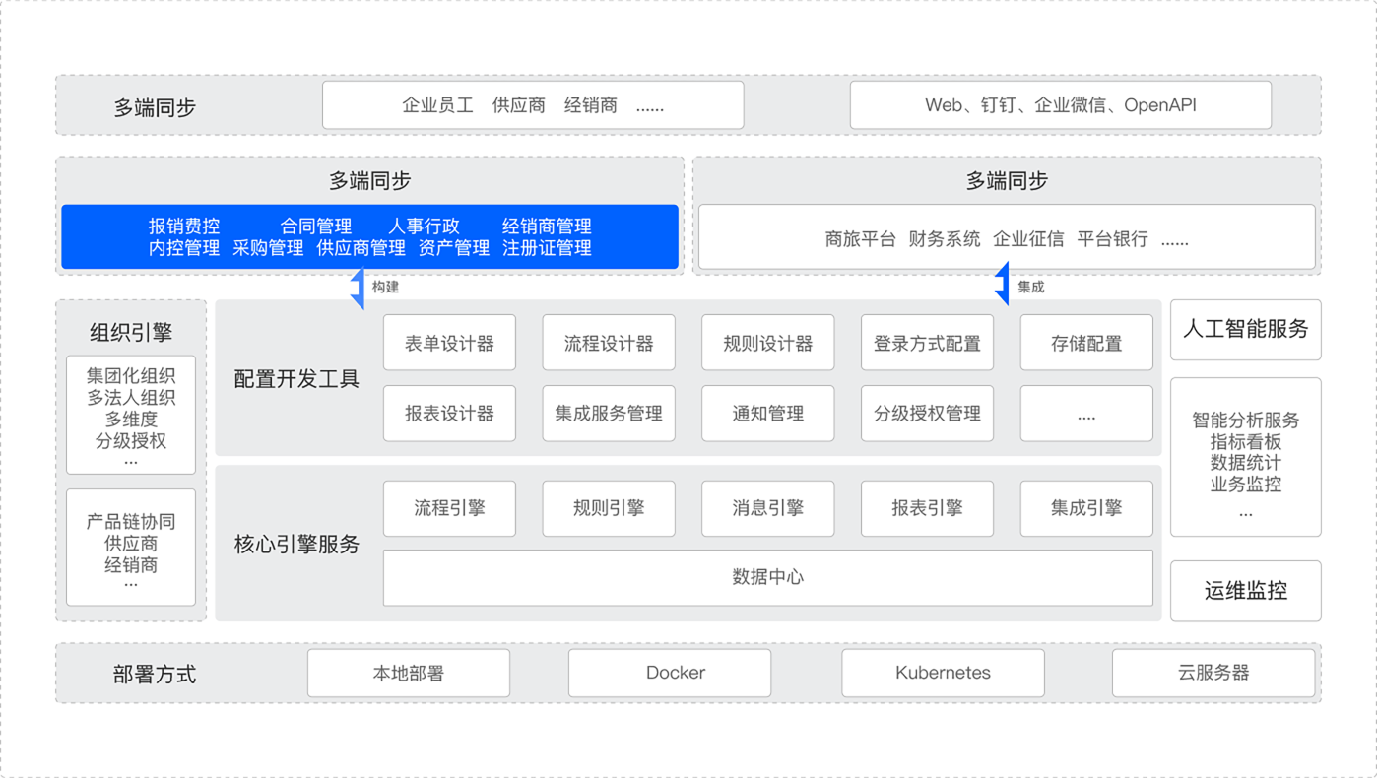This screenshot has height=778, width=1377.
Task: Click the 智能分析服务 text
Action: (1246, 421)
